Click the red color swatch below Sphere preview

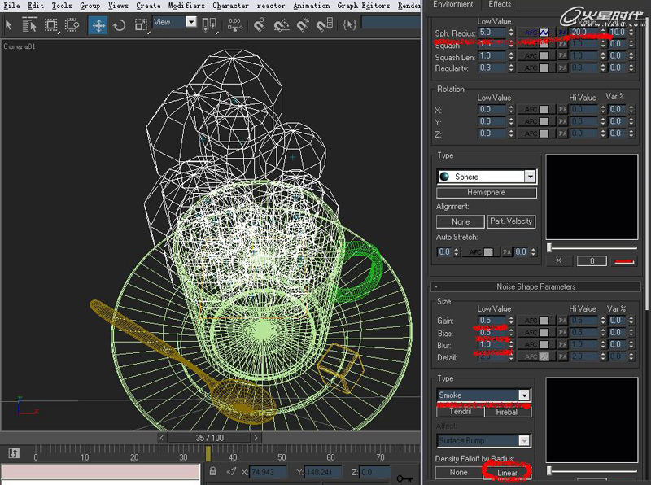624,261
